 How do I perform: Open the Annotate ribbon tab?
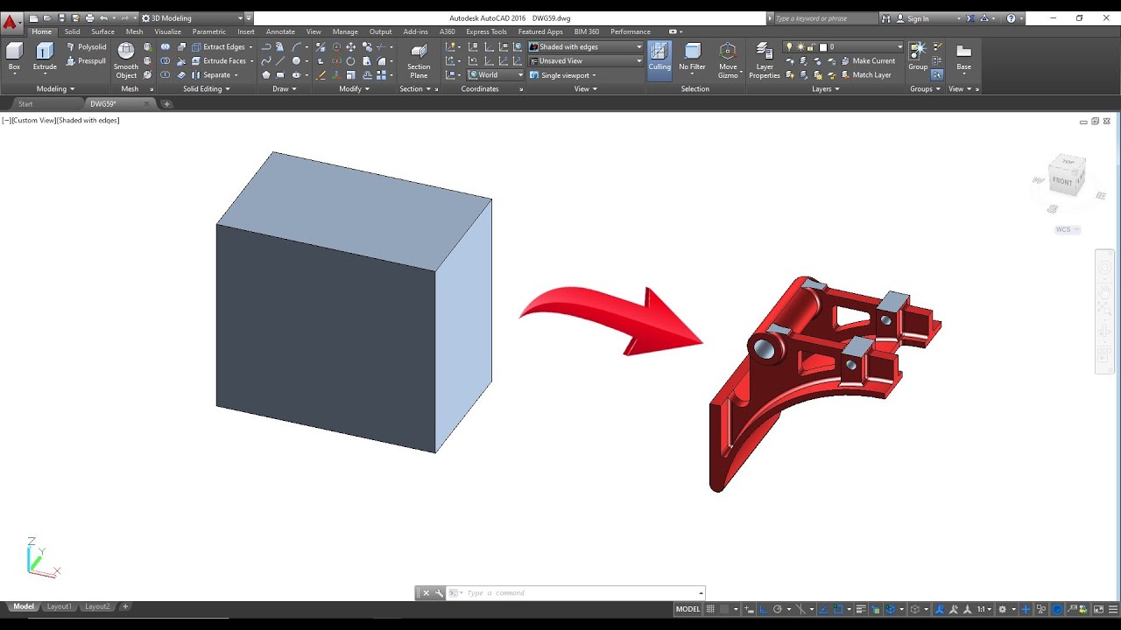click(x=280, y=31)
